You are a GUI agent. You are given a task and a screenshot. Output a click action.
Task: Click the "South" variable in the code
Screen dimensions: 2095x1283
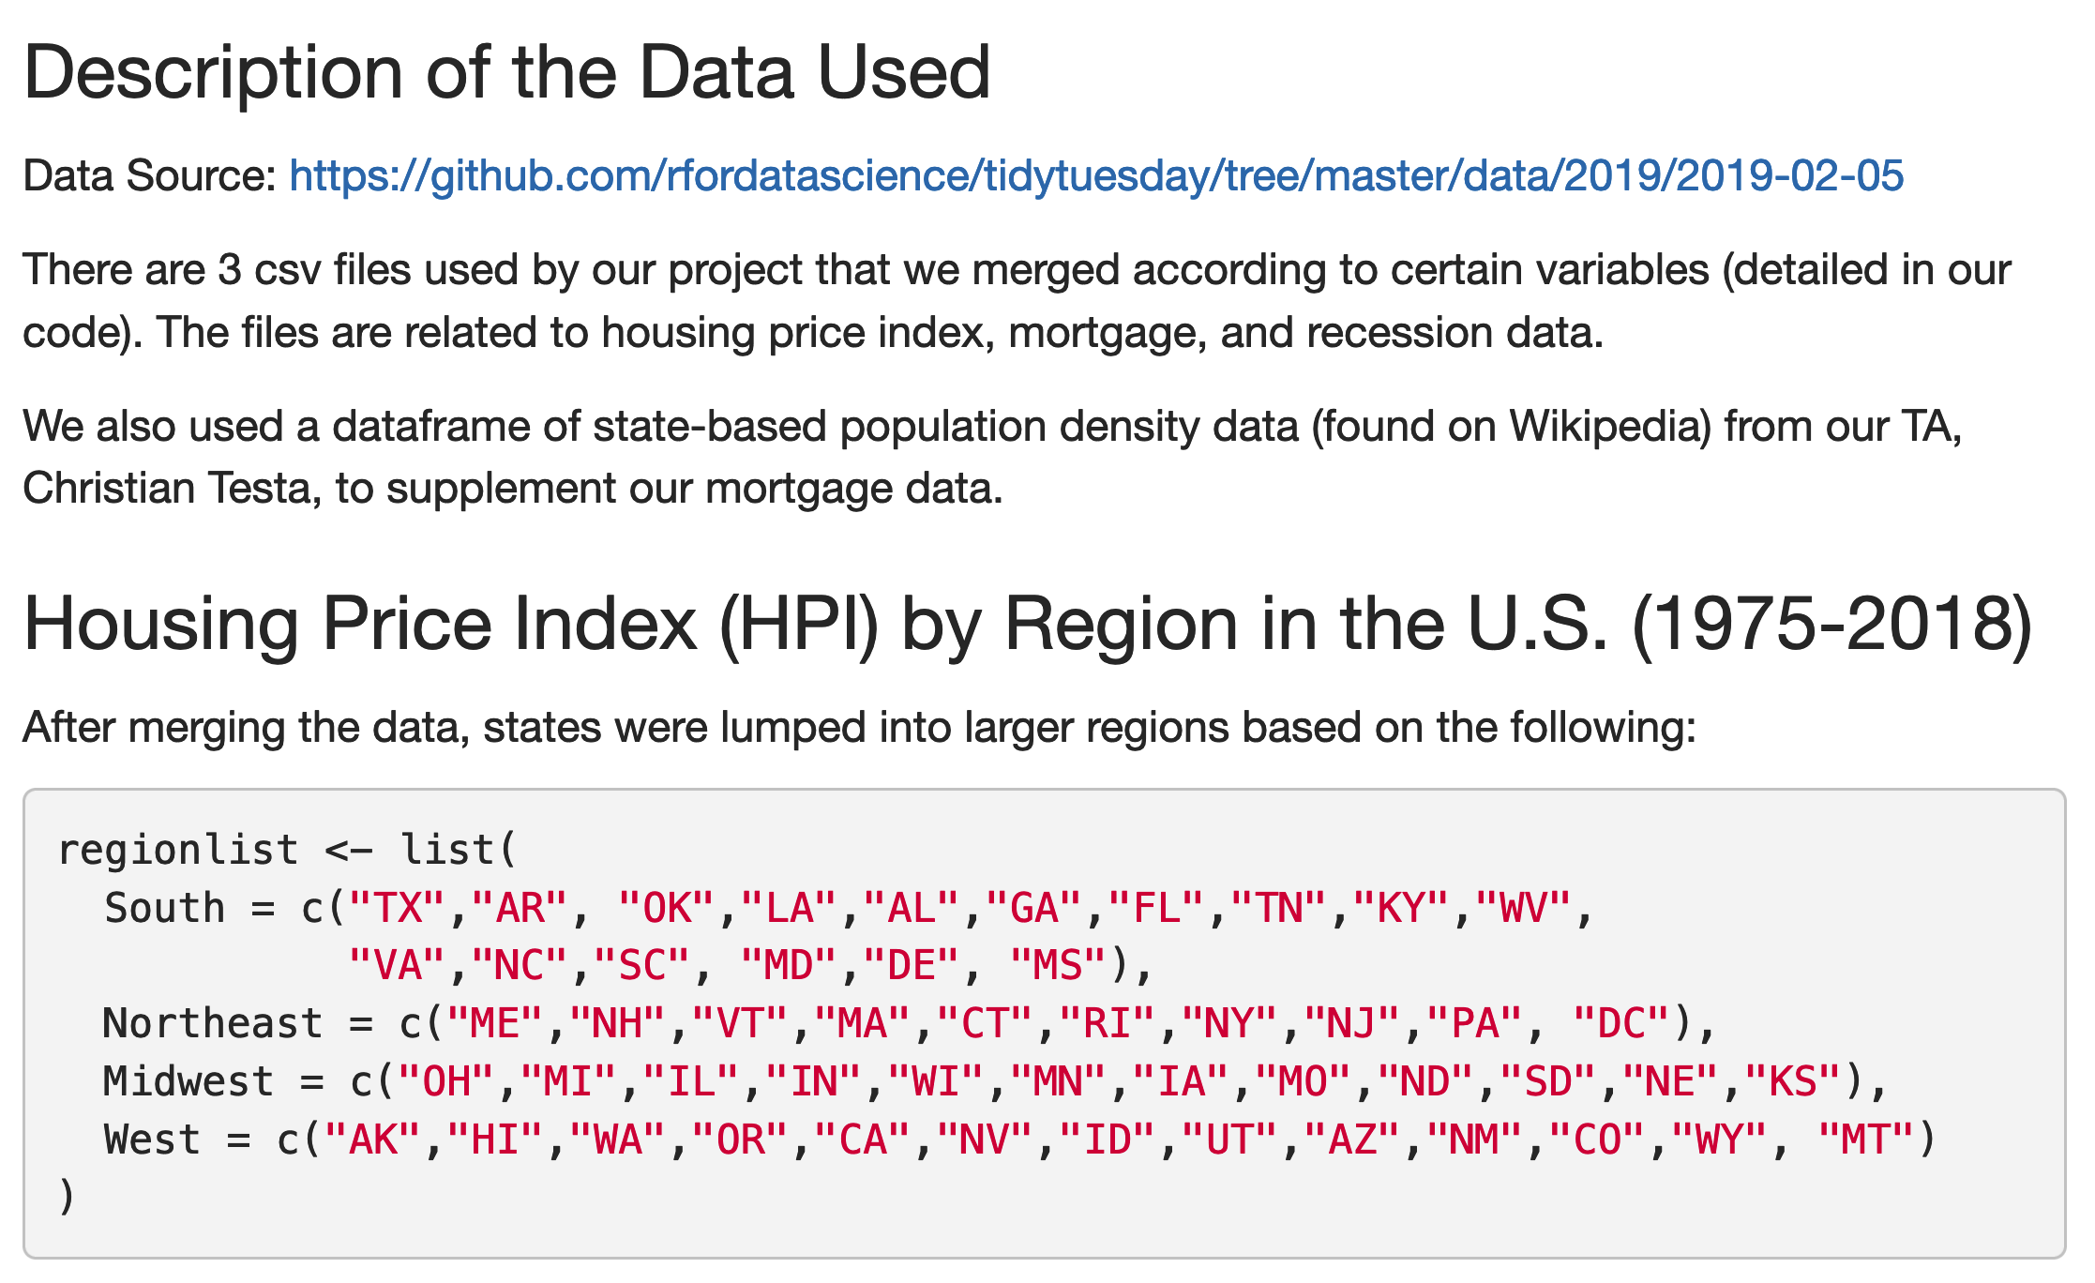(x=164, y=909)
